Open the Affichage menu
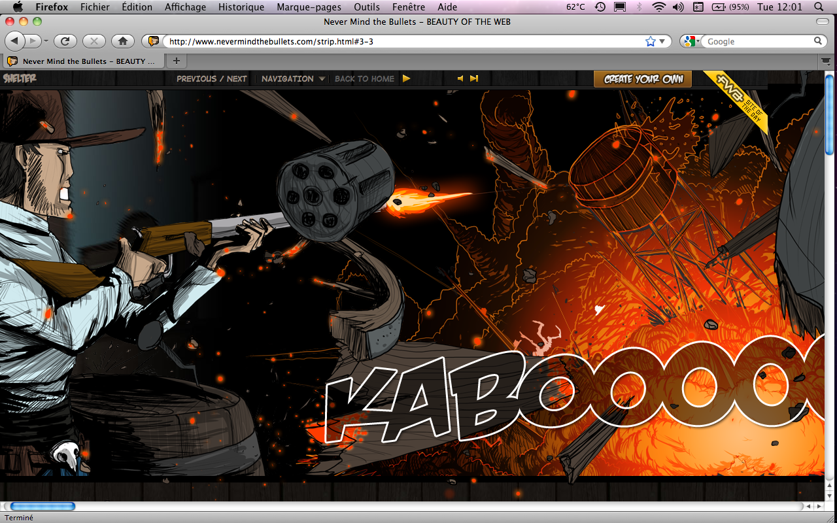Image resolution: width=837 pixels, height=523 pixels. click(x=185, y=7)
